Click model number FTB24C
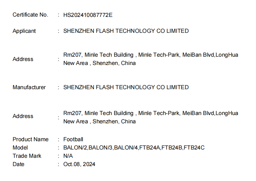The image size is (256, 181). tap(194, 148)
